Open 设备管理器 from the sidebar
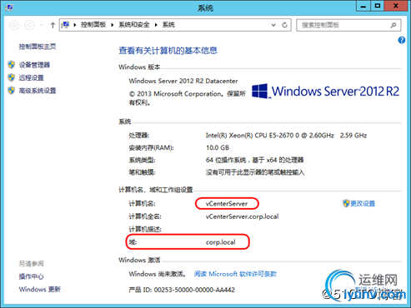The width and height of the screenshot is (411, 308). (34, 65)
